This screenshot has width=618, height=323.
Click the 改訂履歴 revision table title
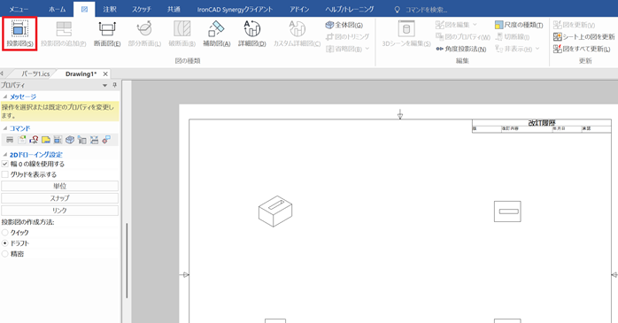tap(542, 123)
